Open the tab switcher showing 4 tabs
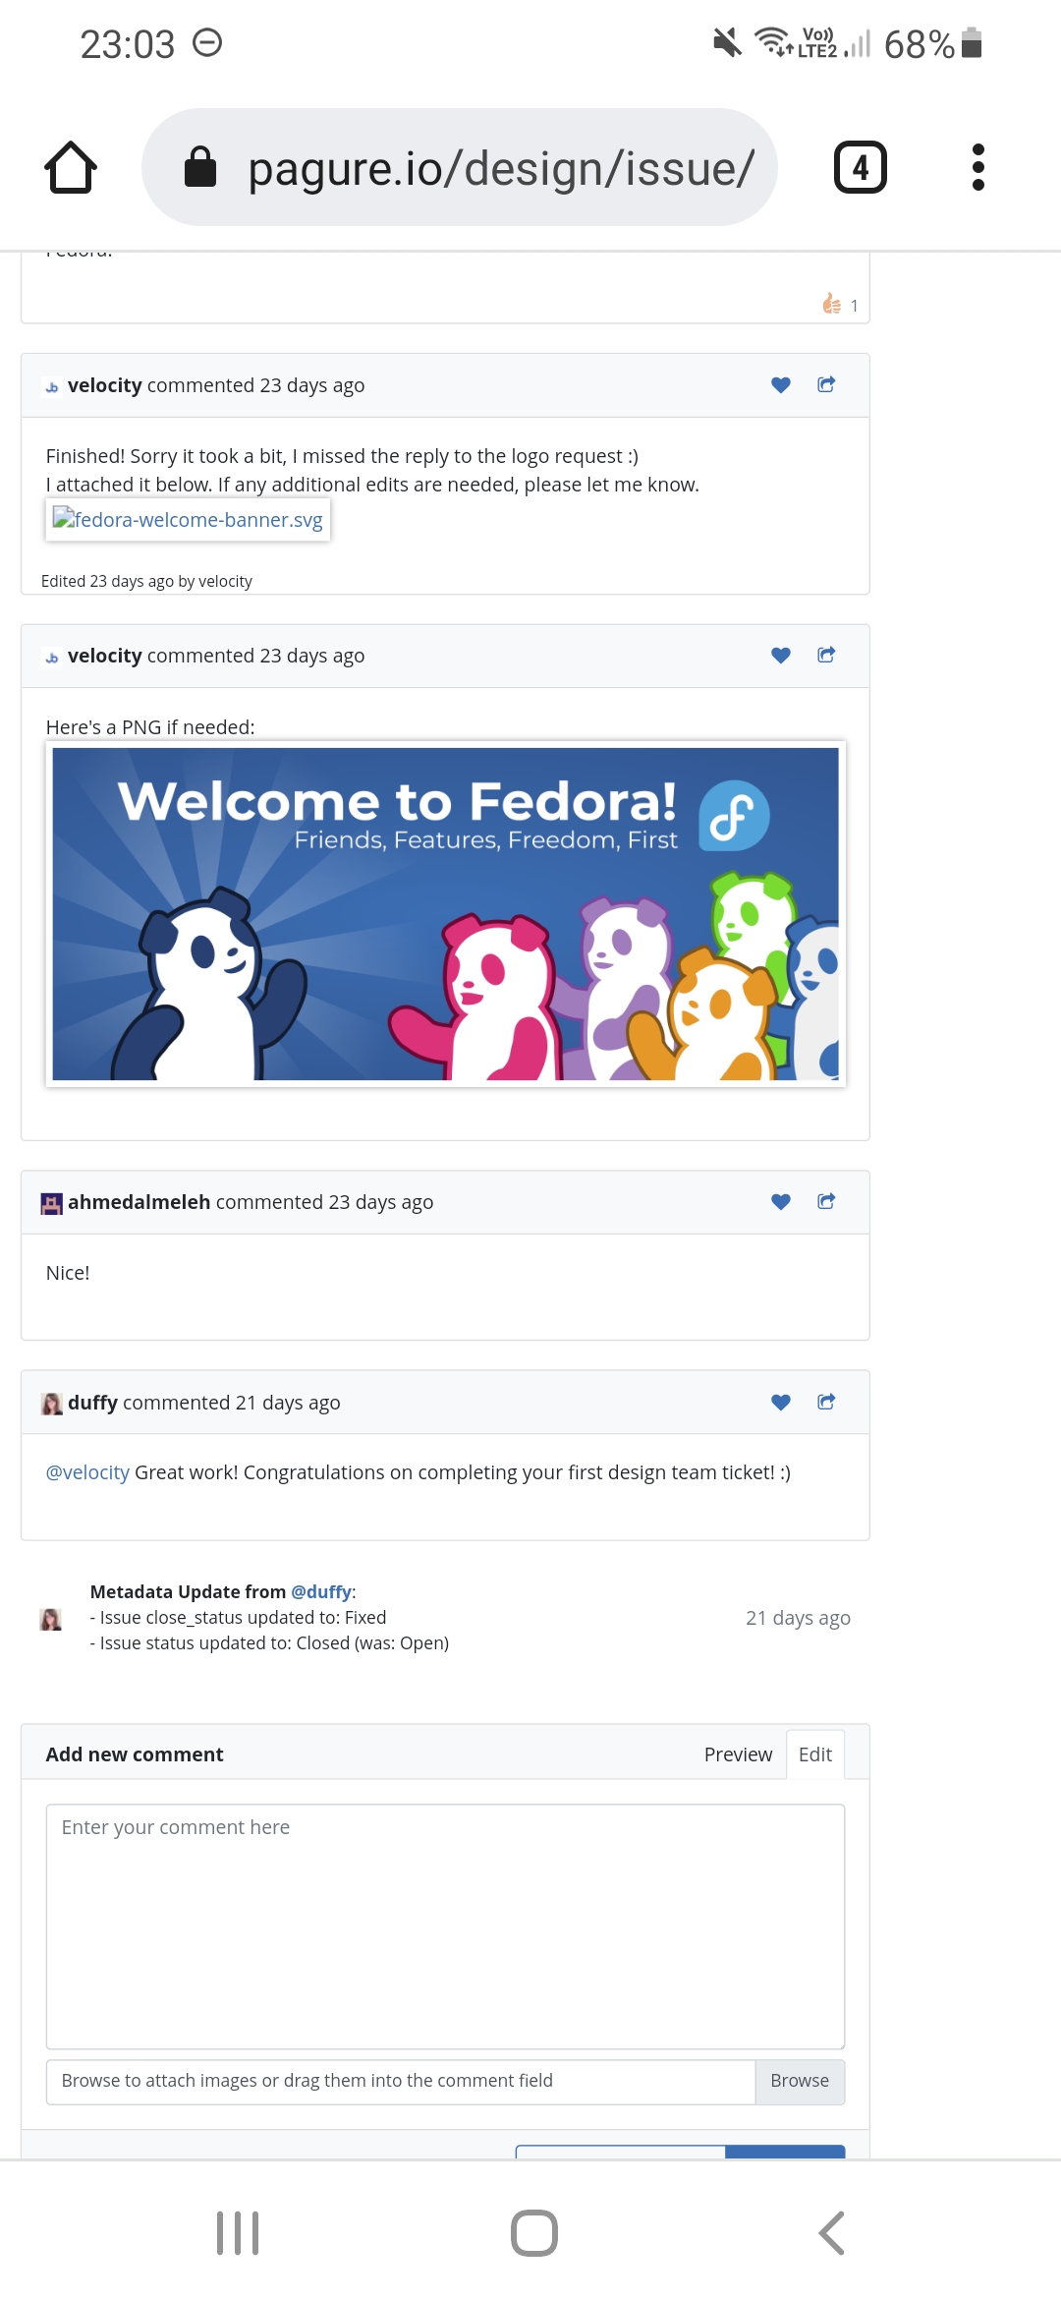 (861, 167)
